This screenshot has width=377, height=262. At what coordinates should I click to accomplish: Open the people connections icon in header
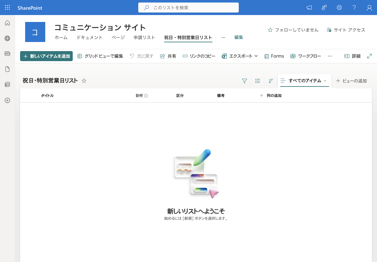coord(324,8)
